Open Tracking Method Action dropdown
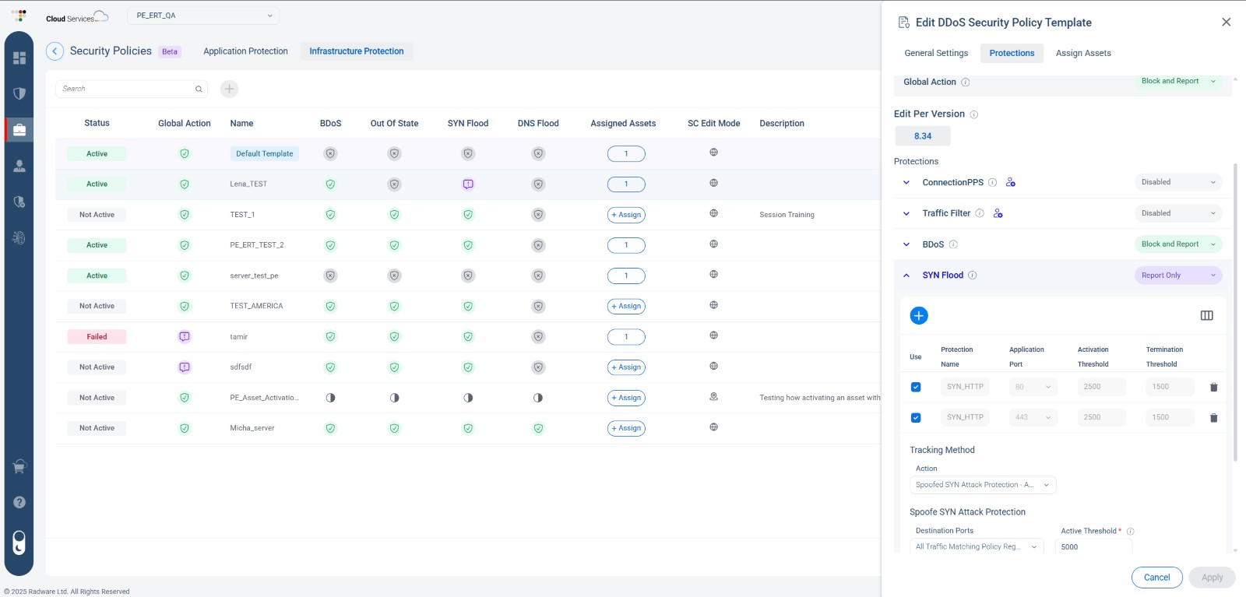Screen dimensions: 1246x597 983,485
